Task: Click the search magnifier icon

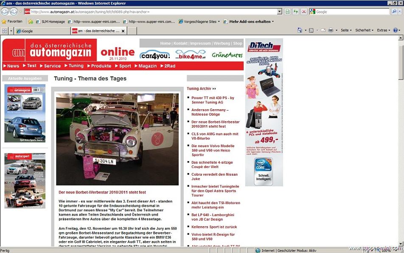Action: tap(393, 11)
